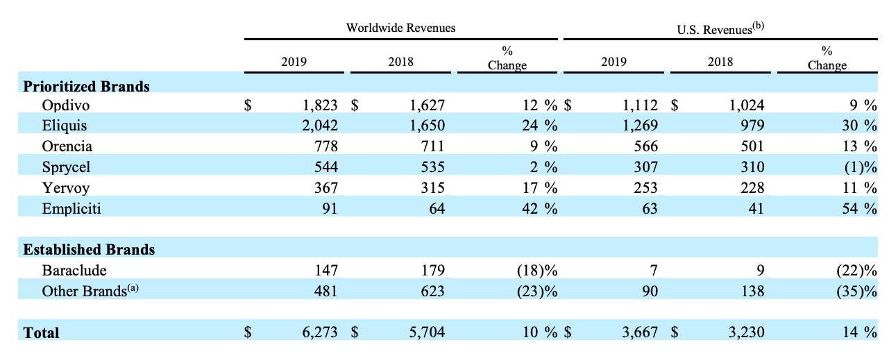Click % Change header under Worldwide Revenues

coord(507,58)
